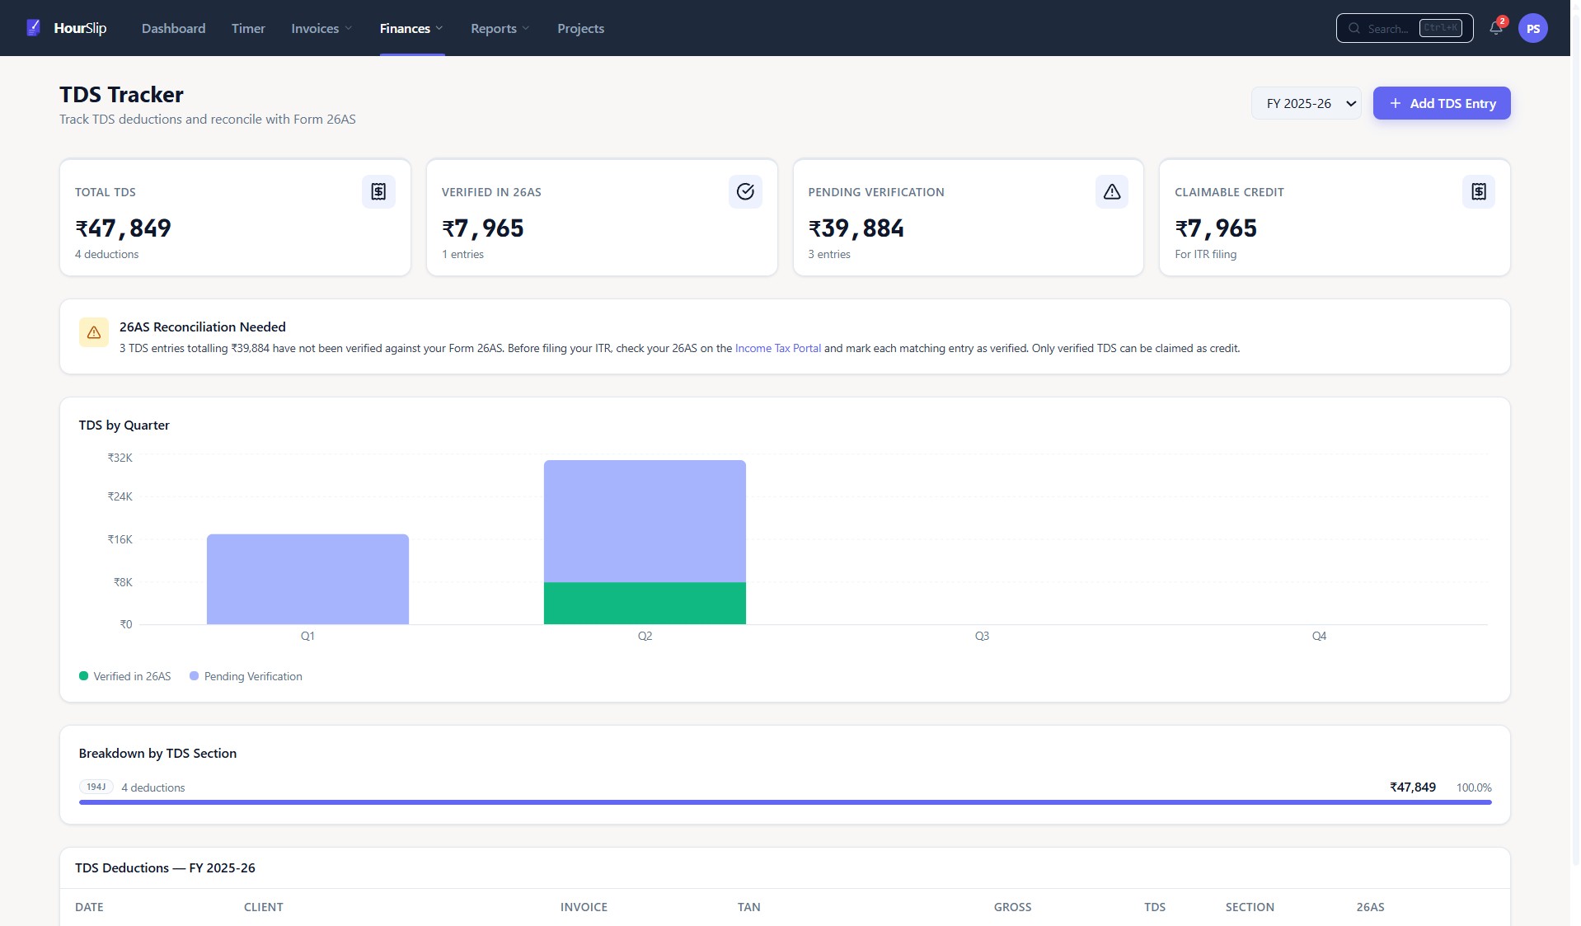This screenshot has width=1581, height=926.
Task: Click the 194J section progress bar
Action: [785, 801]
